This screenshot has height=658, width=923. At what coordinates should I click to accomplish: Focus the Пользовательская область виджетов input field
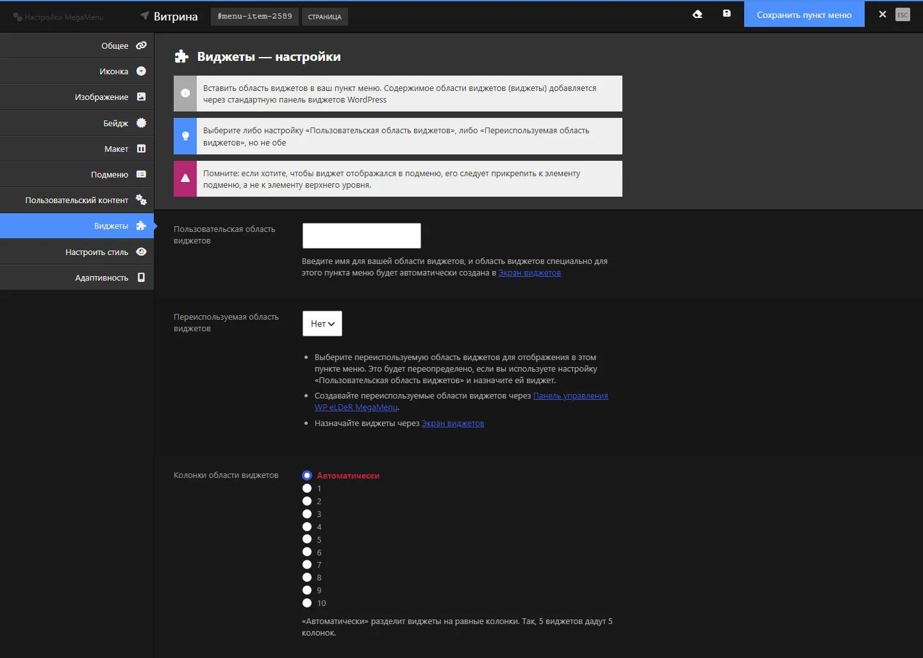point(362,236)
